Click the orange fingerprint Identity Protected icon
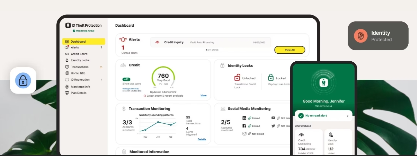The height and width of the screenshot is (156, 417). pos(360,36)
